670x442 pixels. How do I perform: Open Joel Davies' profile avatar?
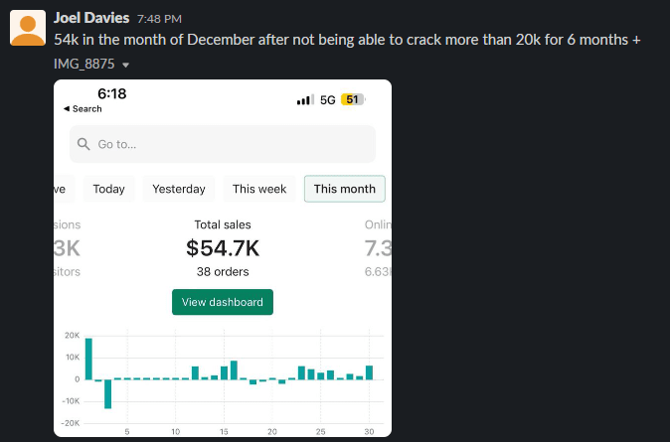[28, 28]
